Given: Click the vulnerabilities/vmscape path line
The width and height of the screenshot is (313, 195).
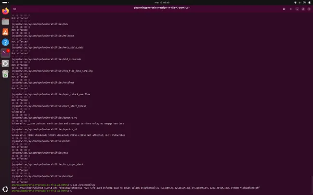Looking at the screenshot, I should pyautogui.click(x=42, y=176).
